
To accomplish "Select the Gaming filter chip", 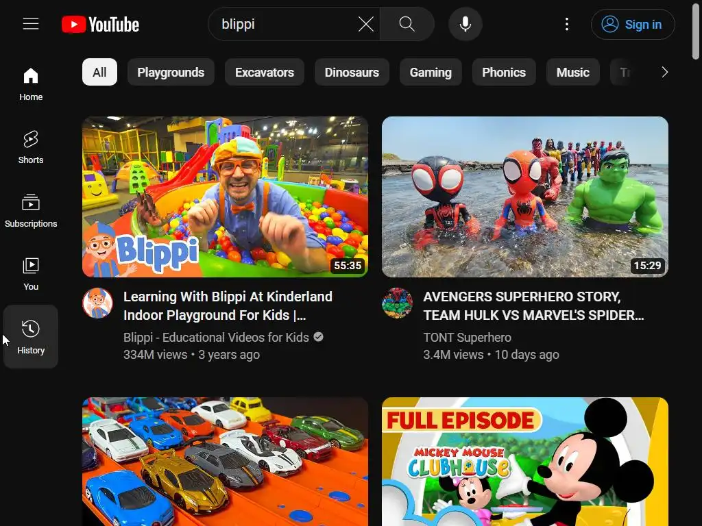I will (x=431, y=72).
